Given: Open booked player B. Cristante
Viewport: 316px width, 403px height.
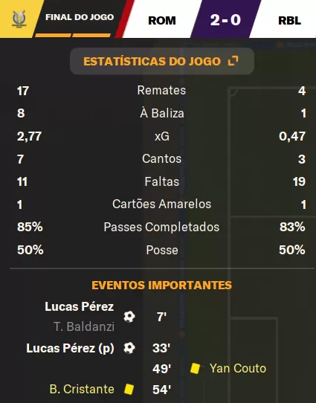Looking at the screenshot, I should click(x=82, y=389).
